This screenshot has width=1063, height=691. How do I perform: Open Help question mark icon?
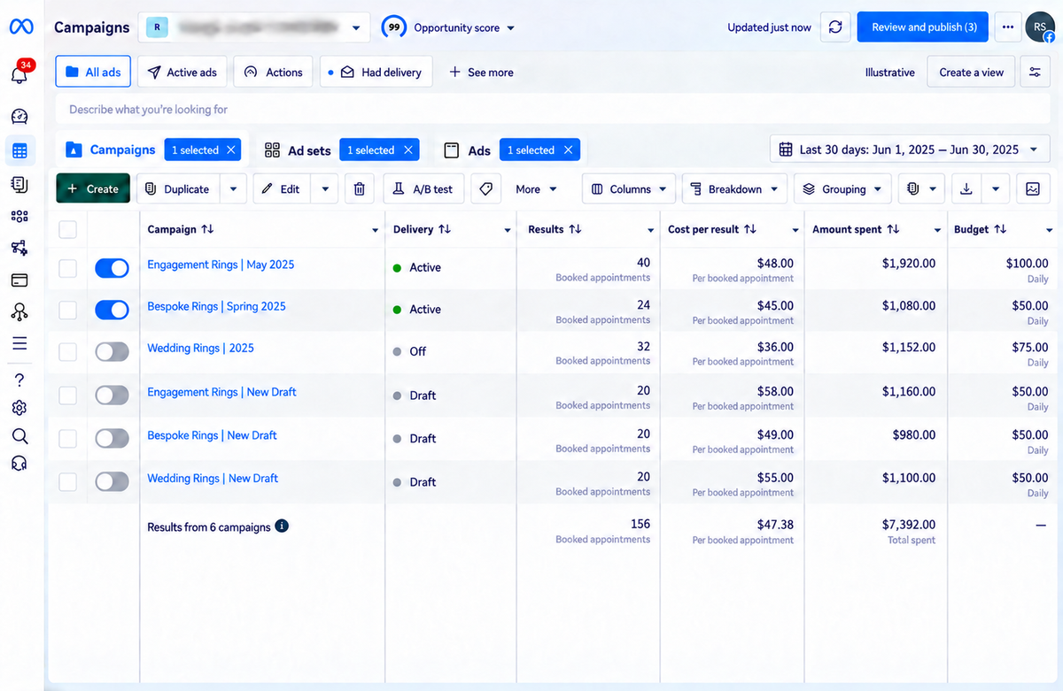pos(19,380)
